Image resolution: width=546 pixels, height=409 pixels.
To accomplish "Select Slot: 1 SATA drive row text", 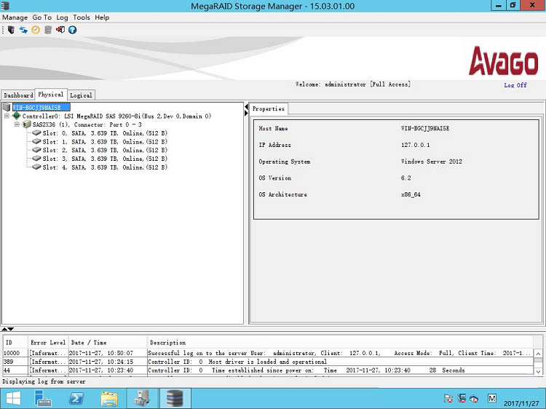I will (105, 142).
